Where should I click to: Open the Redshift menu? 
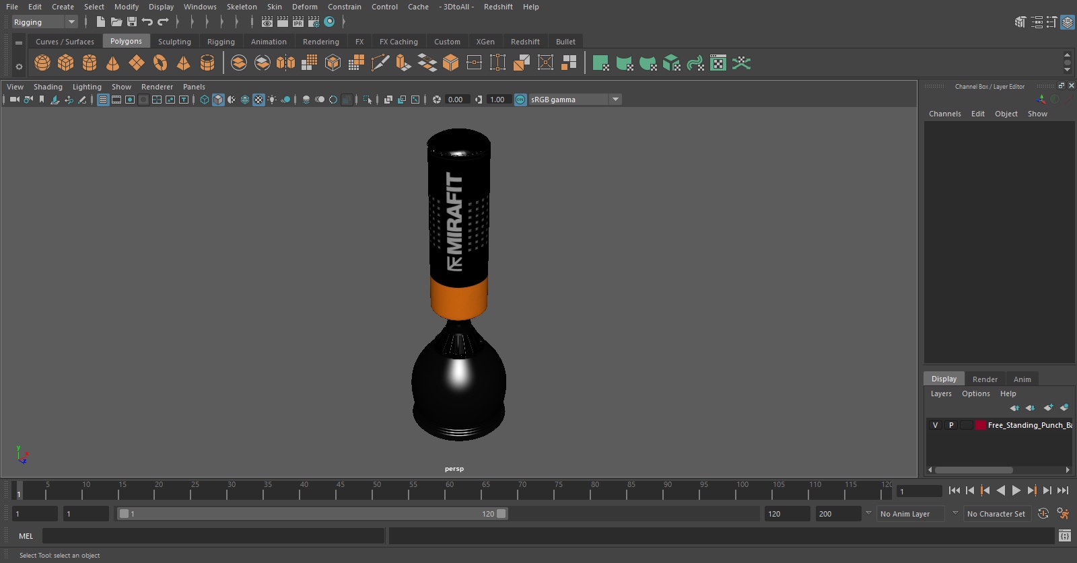[x=498, y=7]
